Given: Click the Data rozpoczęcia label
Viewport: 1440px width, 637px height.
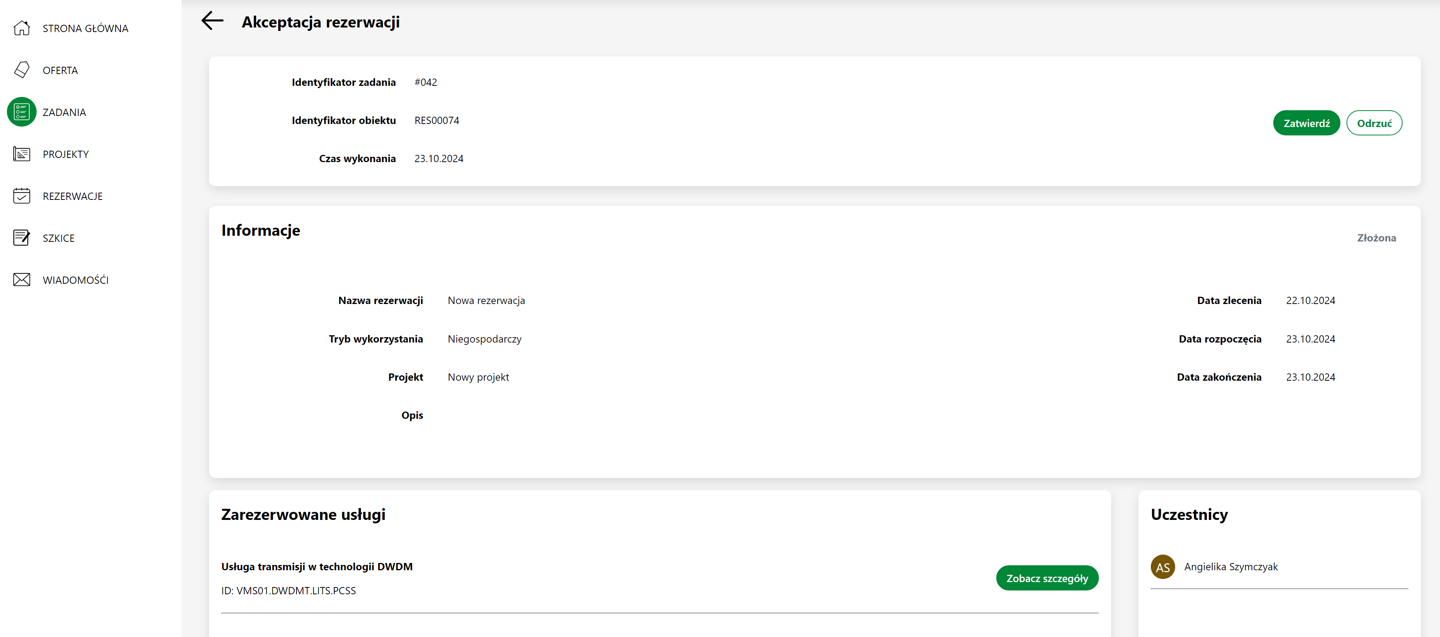Looking at the screenshot, I should tap(1220, 339).
